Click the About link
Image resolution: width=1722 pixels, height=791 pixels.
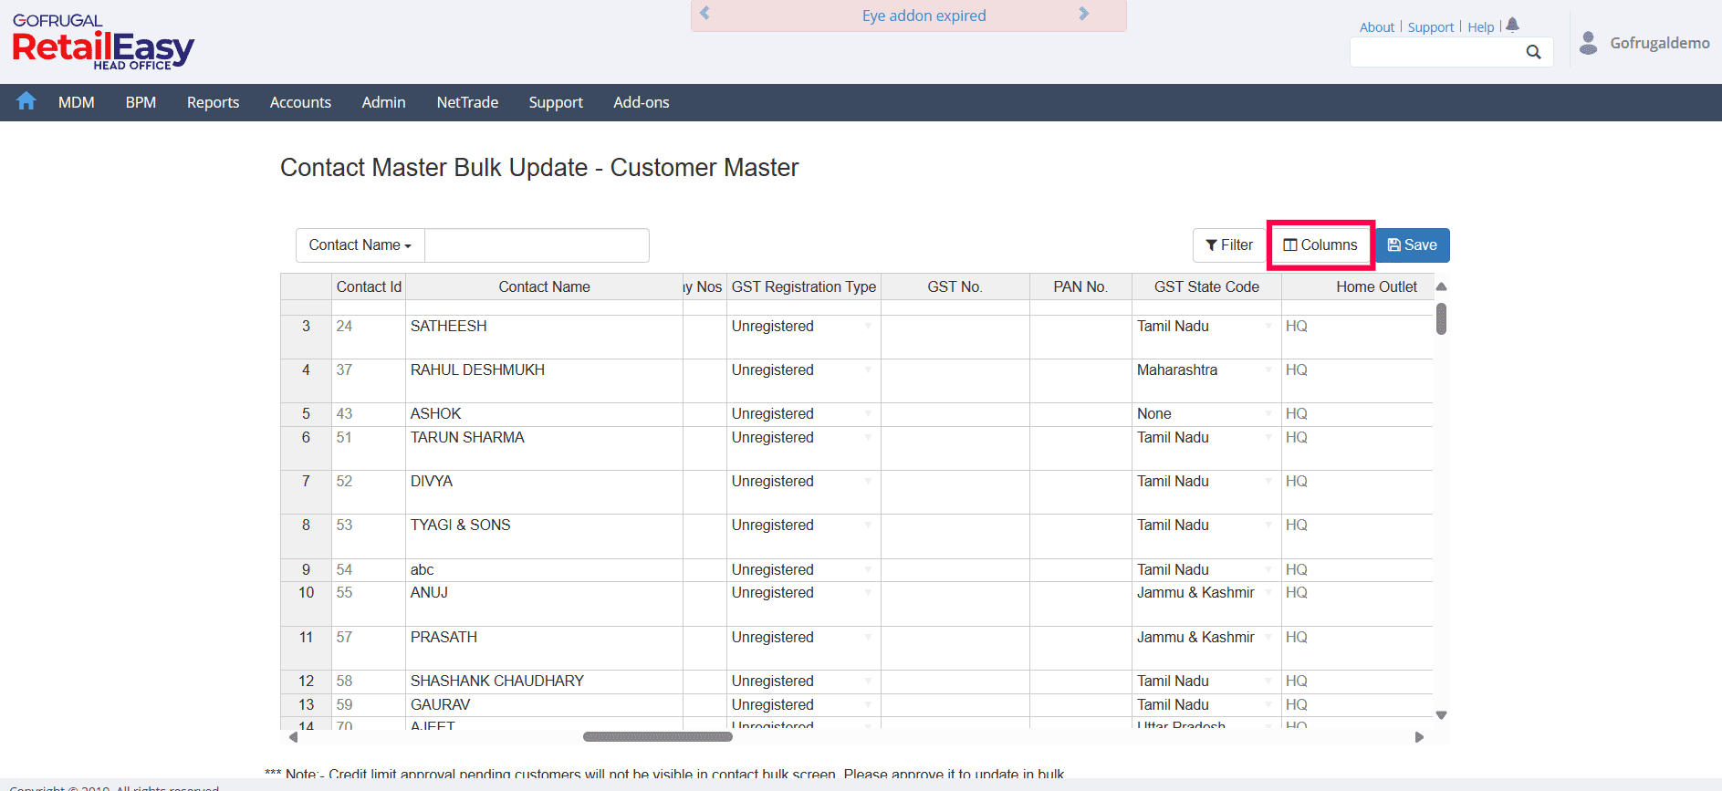click(1377, 27)
